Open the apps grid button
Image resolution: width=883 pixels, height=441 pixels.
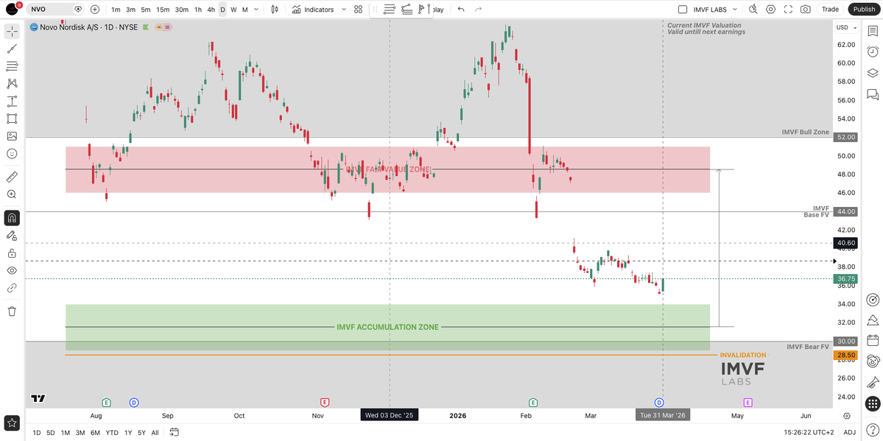click(x=872, y=404)
